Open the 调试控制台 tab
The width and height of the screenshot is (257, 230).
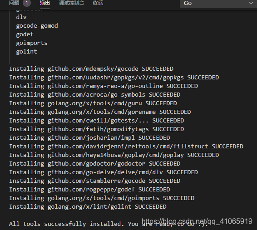(71, 3)
